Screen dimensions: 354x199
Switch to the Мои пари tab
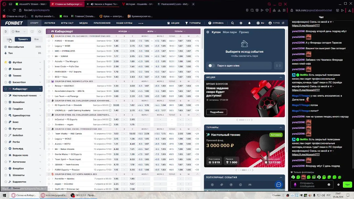click(x=230, y=32)
